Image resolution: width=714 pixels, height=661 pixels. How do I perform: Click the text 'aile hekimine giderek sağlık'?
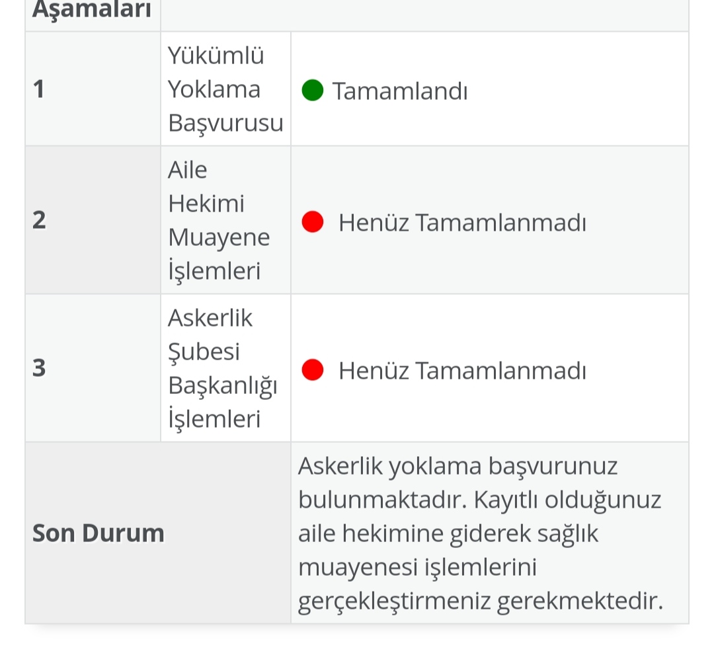[x=448, y=533]
